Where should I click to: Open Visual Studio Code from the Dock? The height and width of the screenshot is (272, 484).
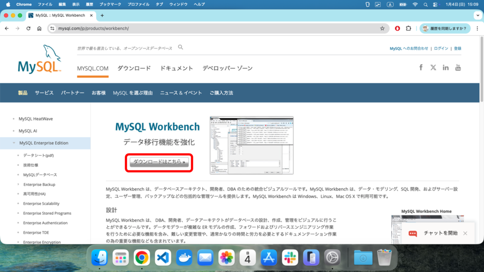point(163,257)
